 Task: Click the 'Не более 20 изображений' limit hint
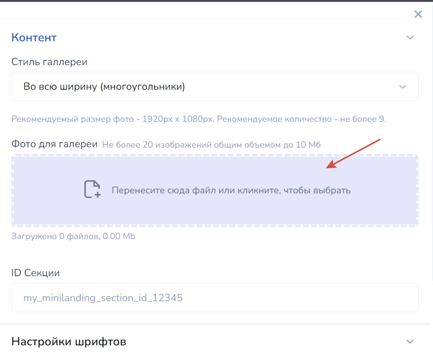point(211,145)
